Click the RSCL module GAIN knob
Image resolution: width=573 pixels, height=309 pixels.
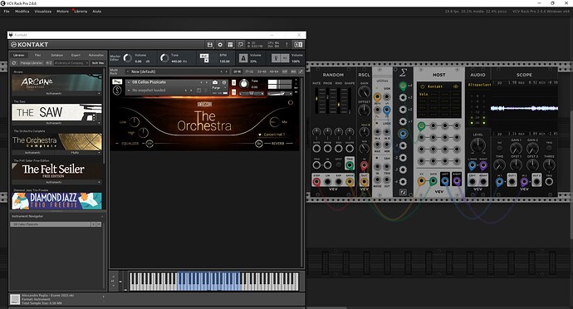364,91
